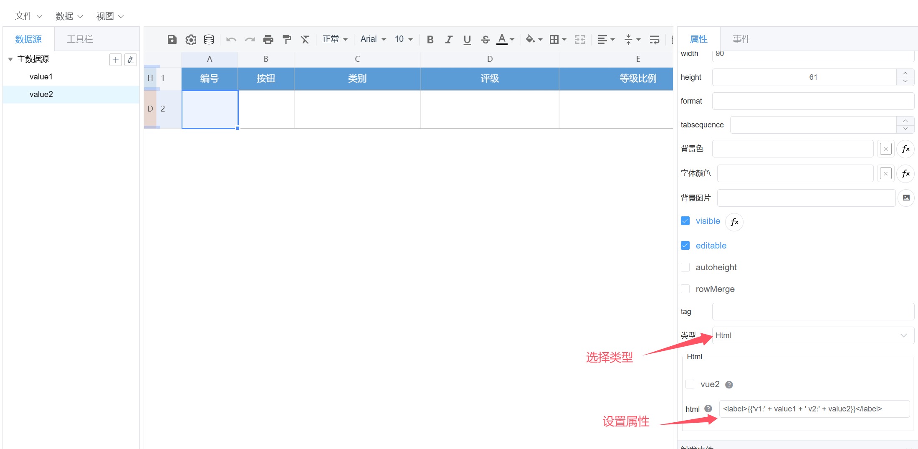Image resolution: width=918 pixels, height=449 pixels.
Task: Click the add button beside 主数据源
Action: coord(116,60)
